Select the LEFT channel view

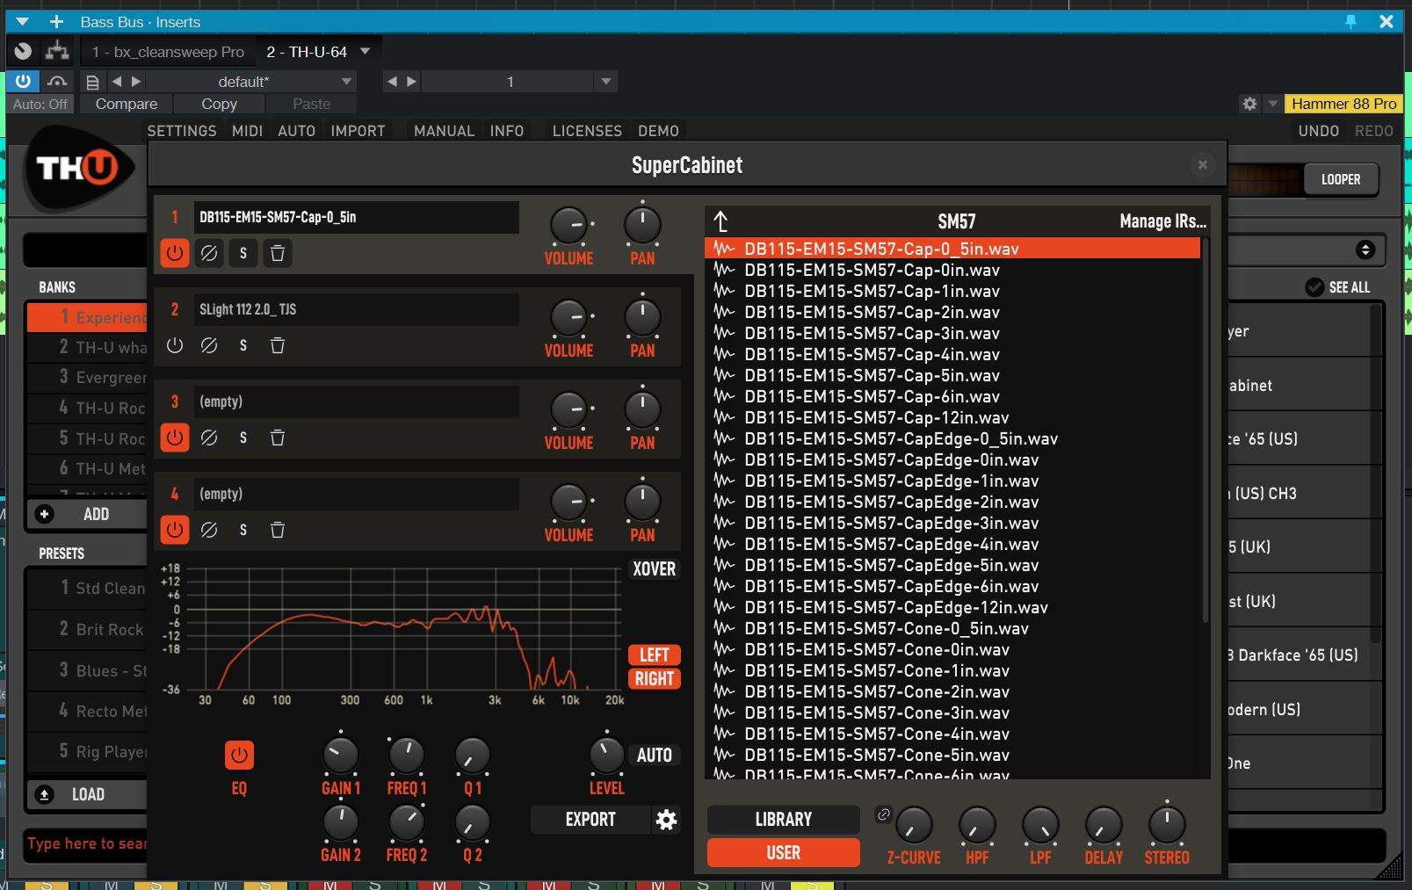pyautogui.click(x=654, y=655)
